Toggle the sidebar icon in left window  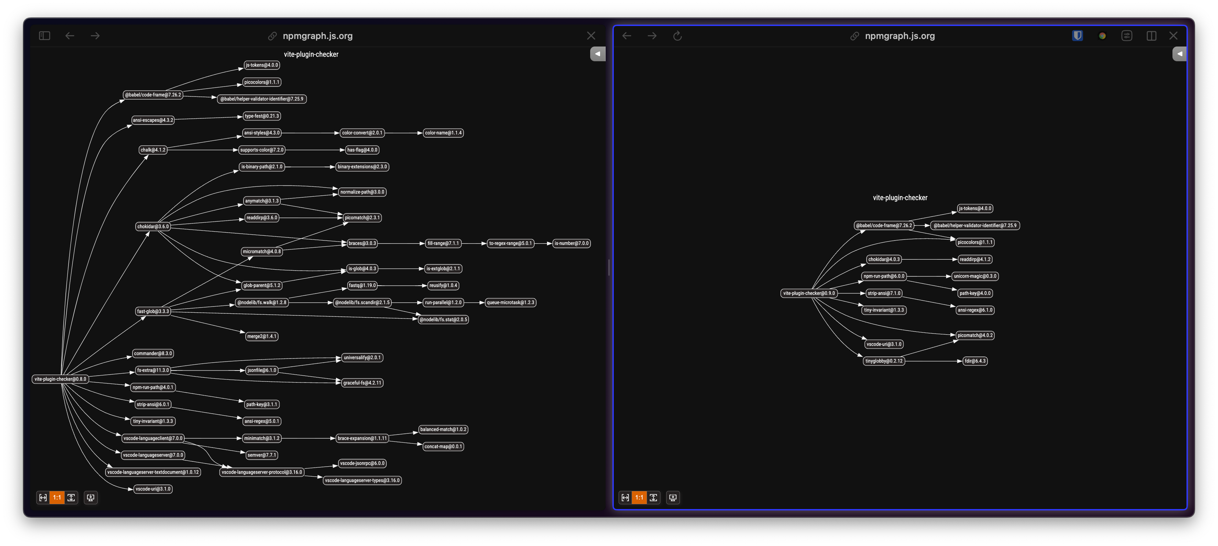tap(44, 36)
